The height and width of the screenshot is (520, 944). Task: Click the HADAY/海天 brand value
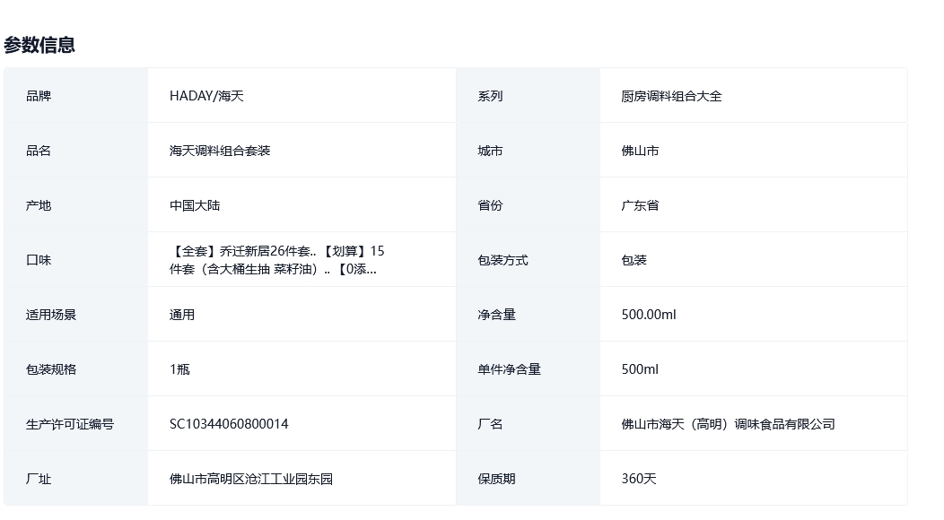coord(206,96)
